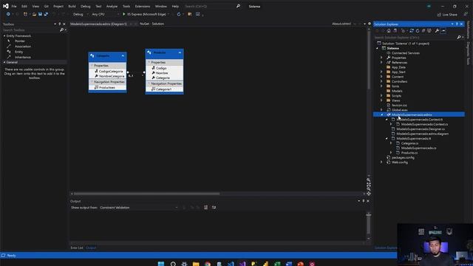Switch to the NuGet - Solution tab
473x266 pixels.
tap(152, 24)
